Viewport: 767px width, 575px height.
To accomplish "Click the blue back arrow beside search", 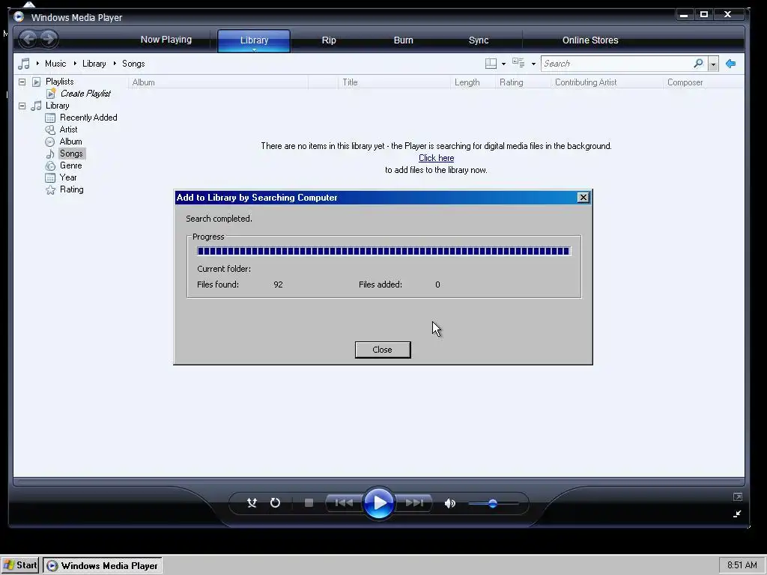I will coord(731,64).
